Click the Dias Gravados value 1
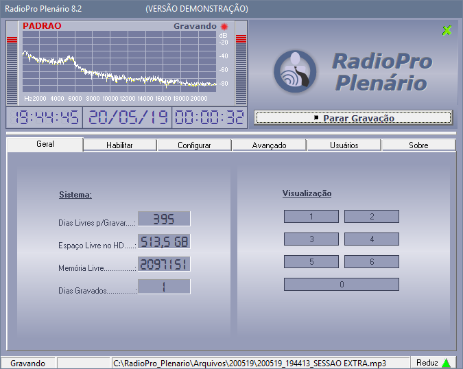The image size is (463, 369). (164, 287)
